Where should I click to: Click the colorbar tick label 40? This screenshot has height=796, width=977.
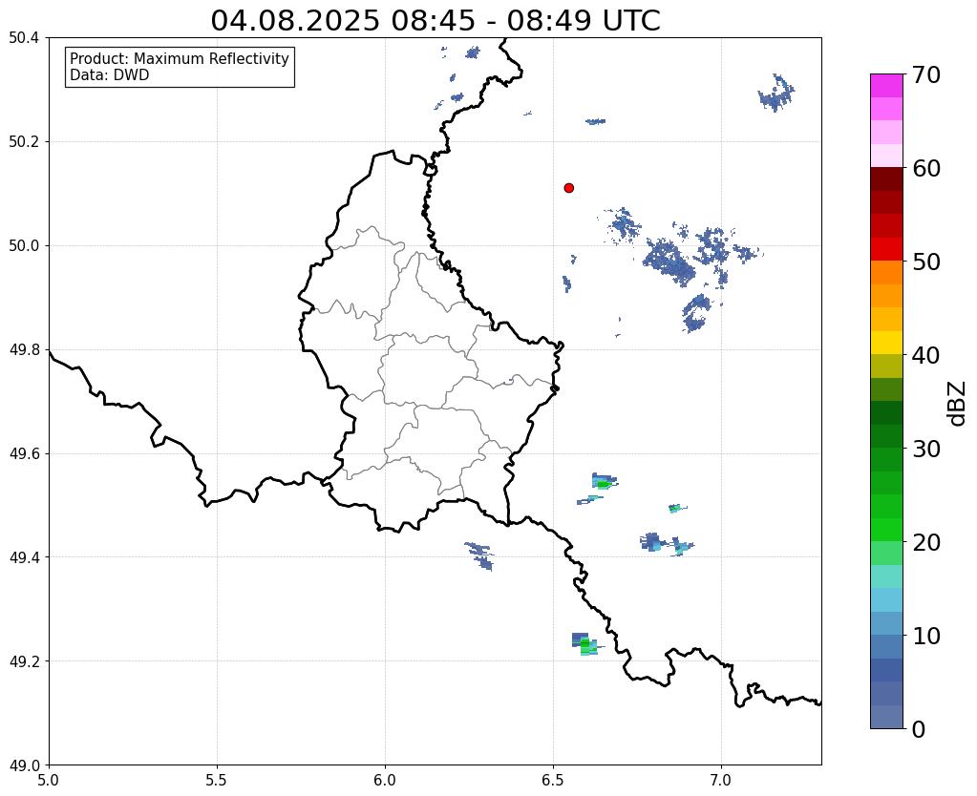point(926,355)
